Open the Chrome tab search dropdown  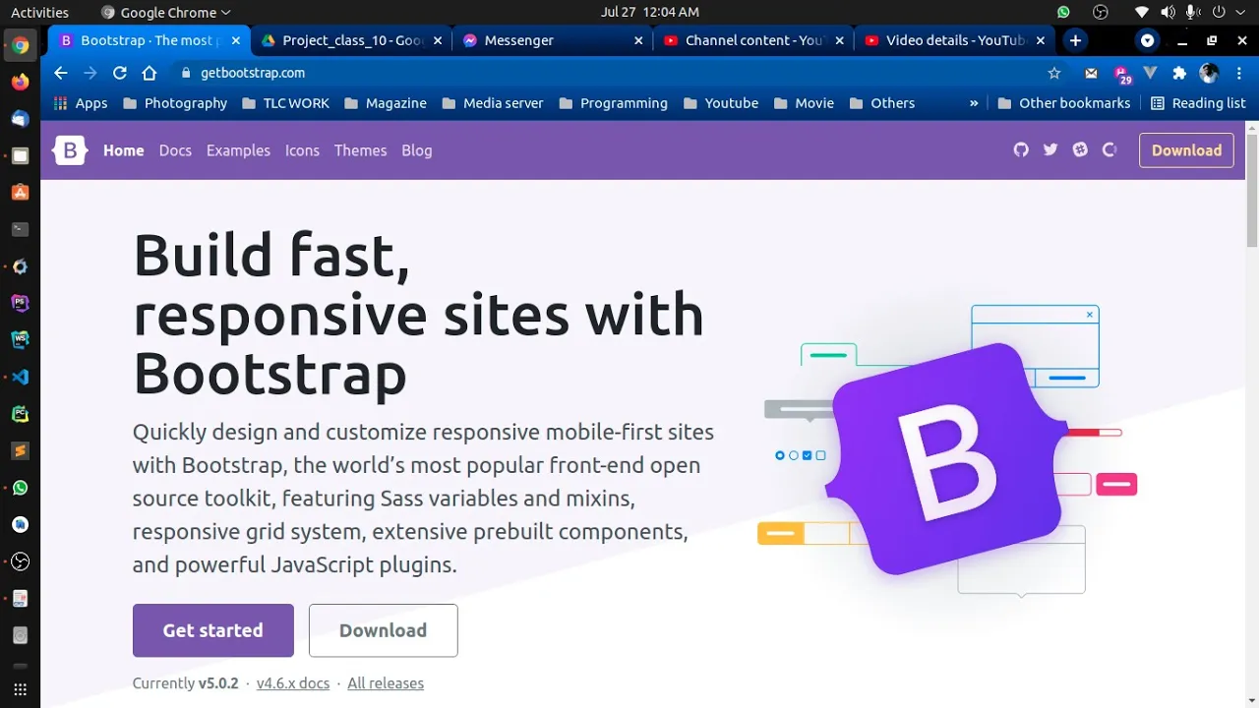point(1147,40)
